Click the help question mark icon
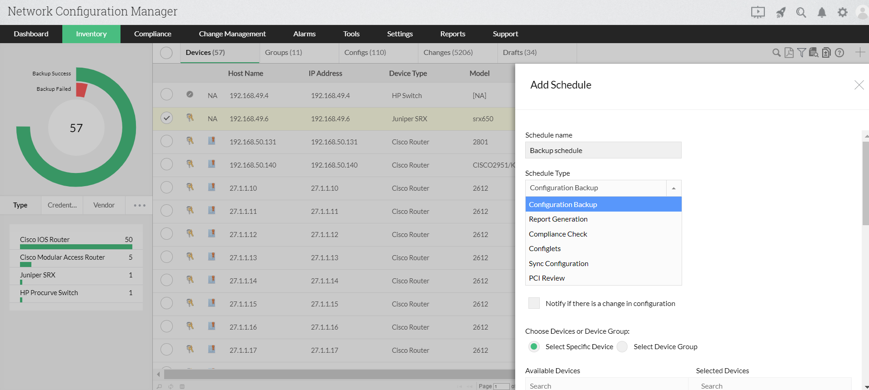This screenshot has width=869, height=390. tap(839, 53)
